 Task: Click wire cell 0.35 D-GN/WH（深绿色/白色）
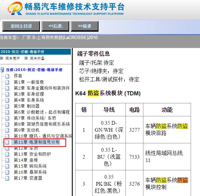coord(109,130)
